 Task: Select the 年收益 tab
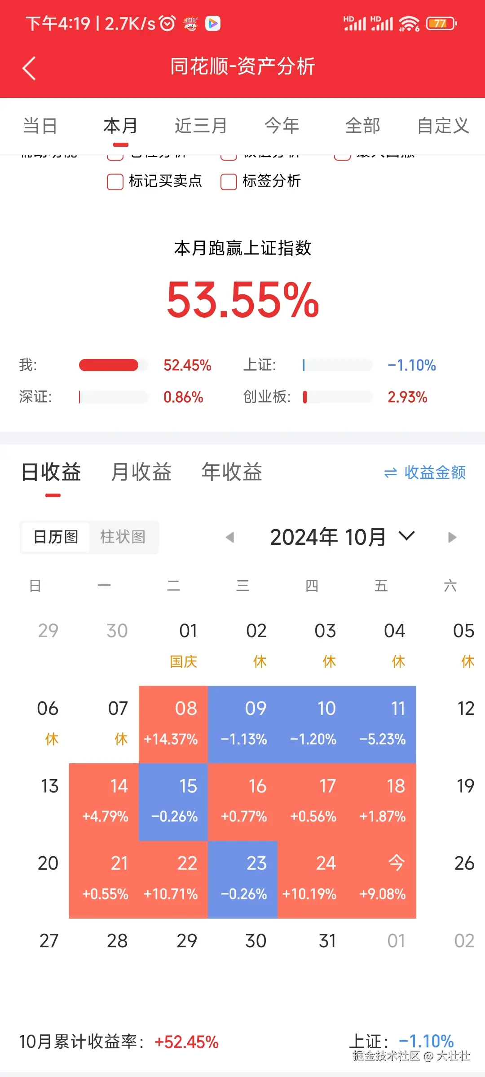click(232, 472)
